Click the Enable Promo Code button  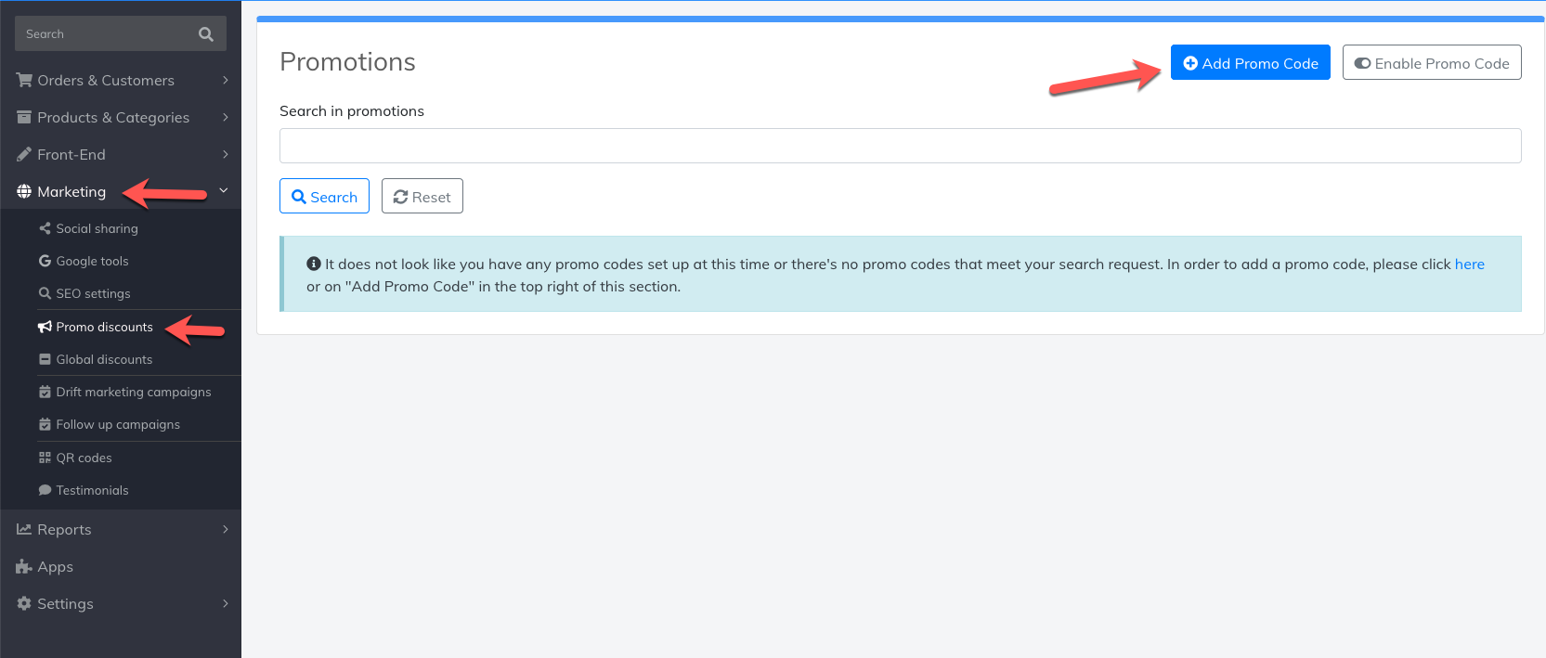tap(1432, 62)
